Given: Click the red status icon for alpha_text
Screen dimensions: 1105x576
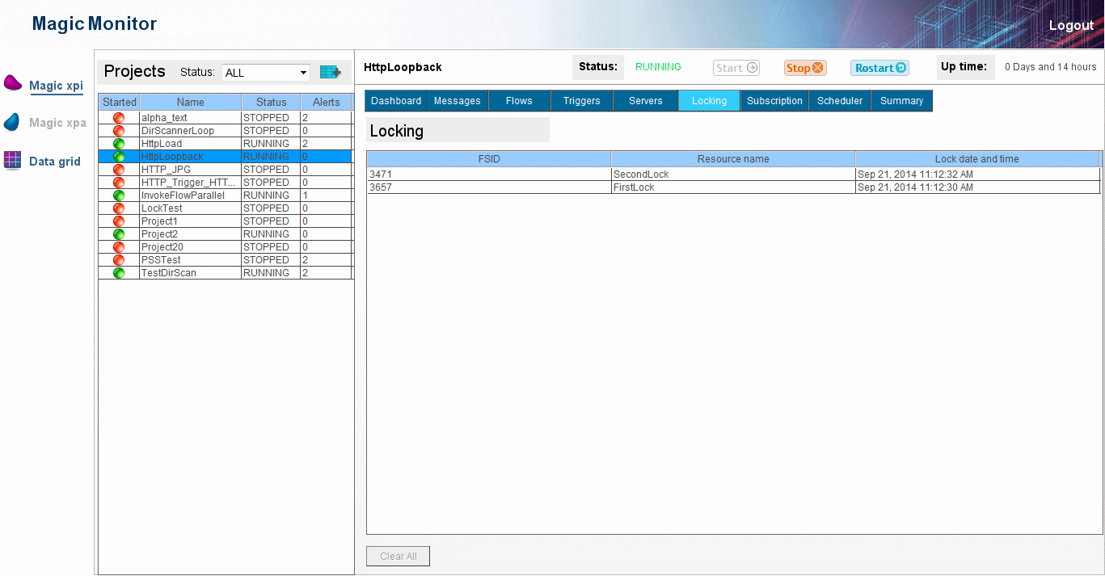Looking at the screenshot, I should pos(119,118).
